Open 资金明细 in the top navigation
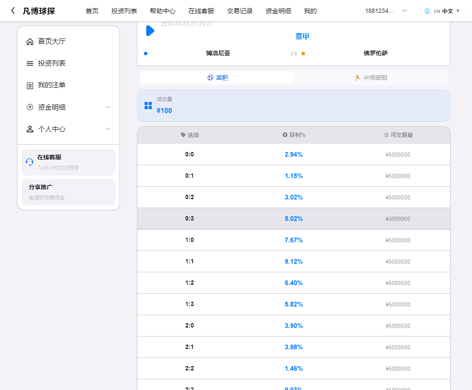 click(x=278, y=11)
